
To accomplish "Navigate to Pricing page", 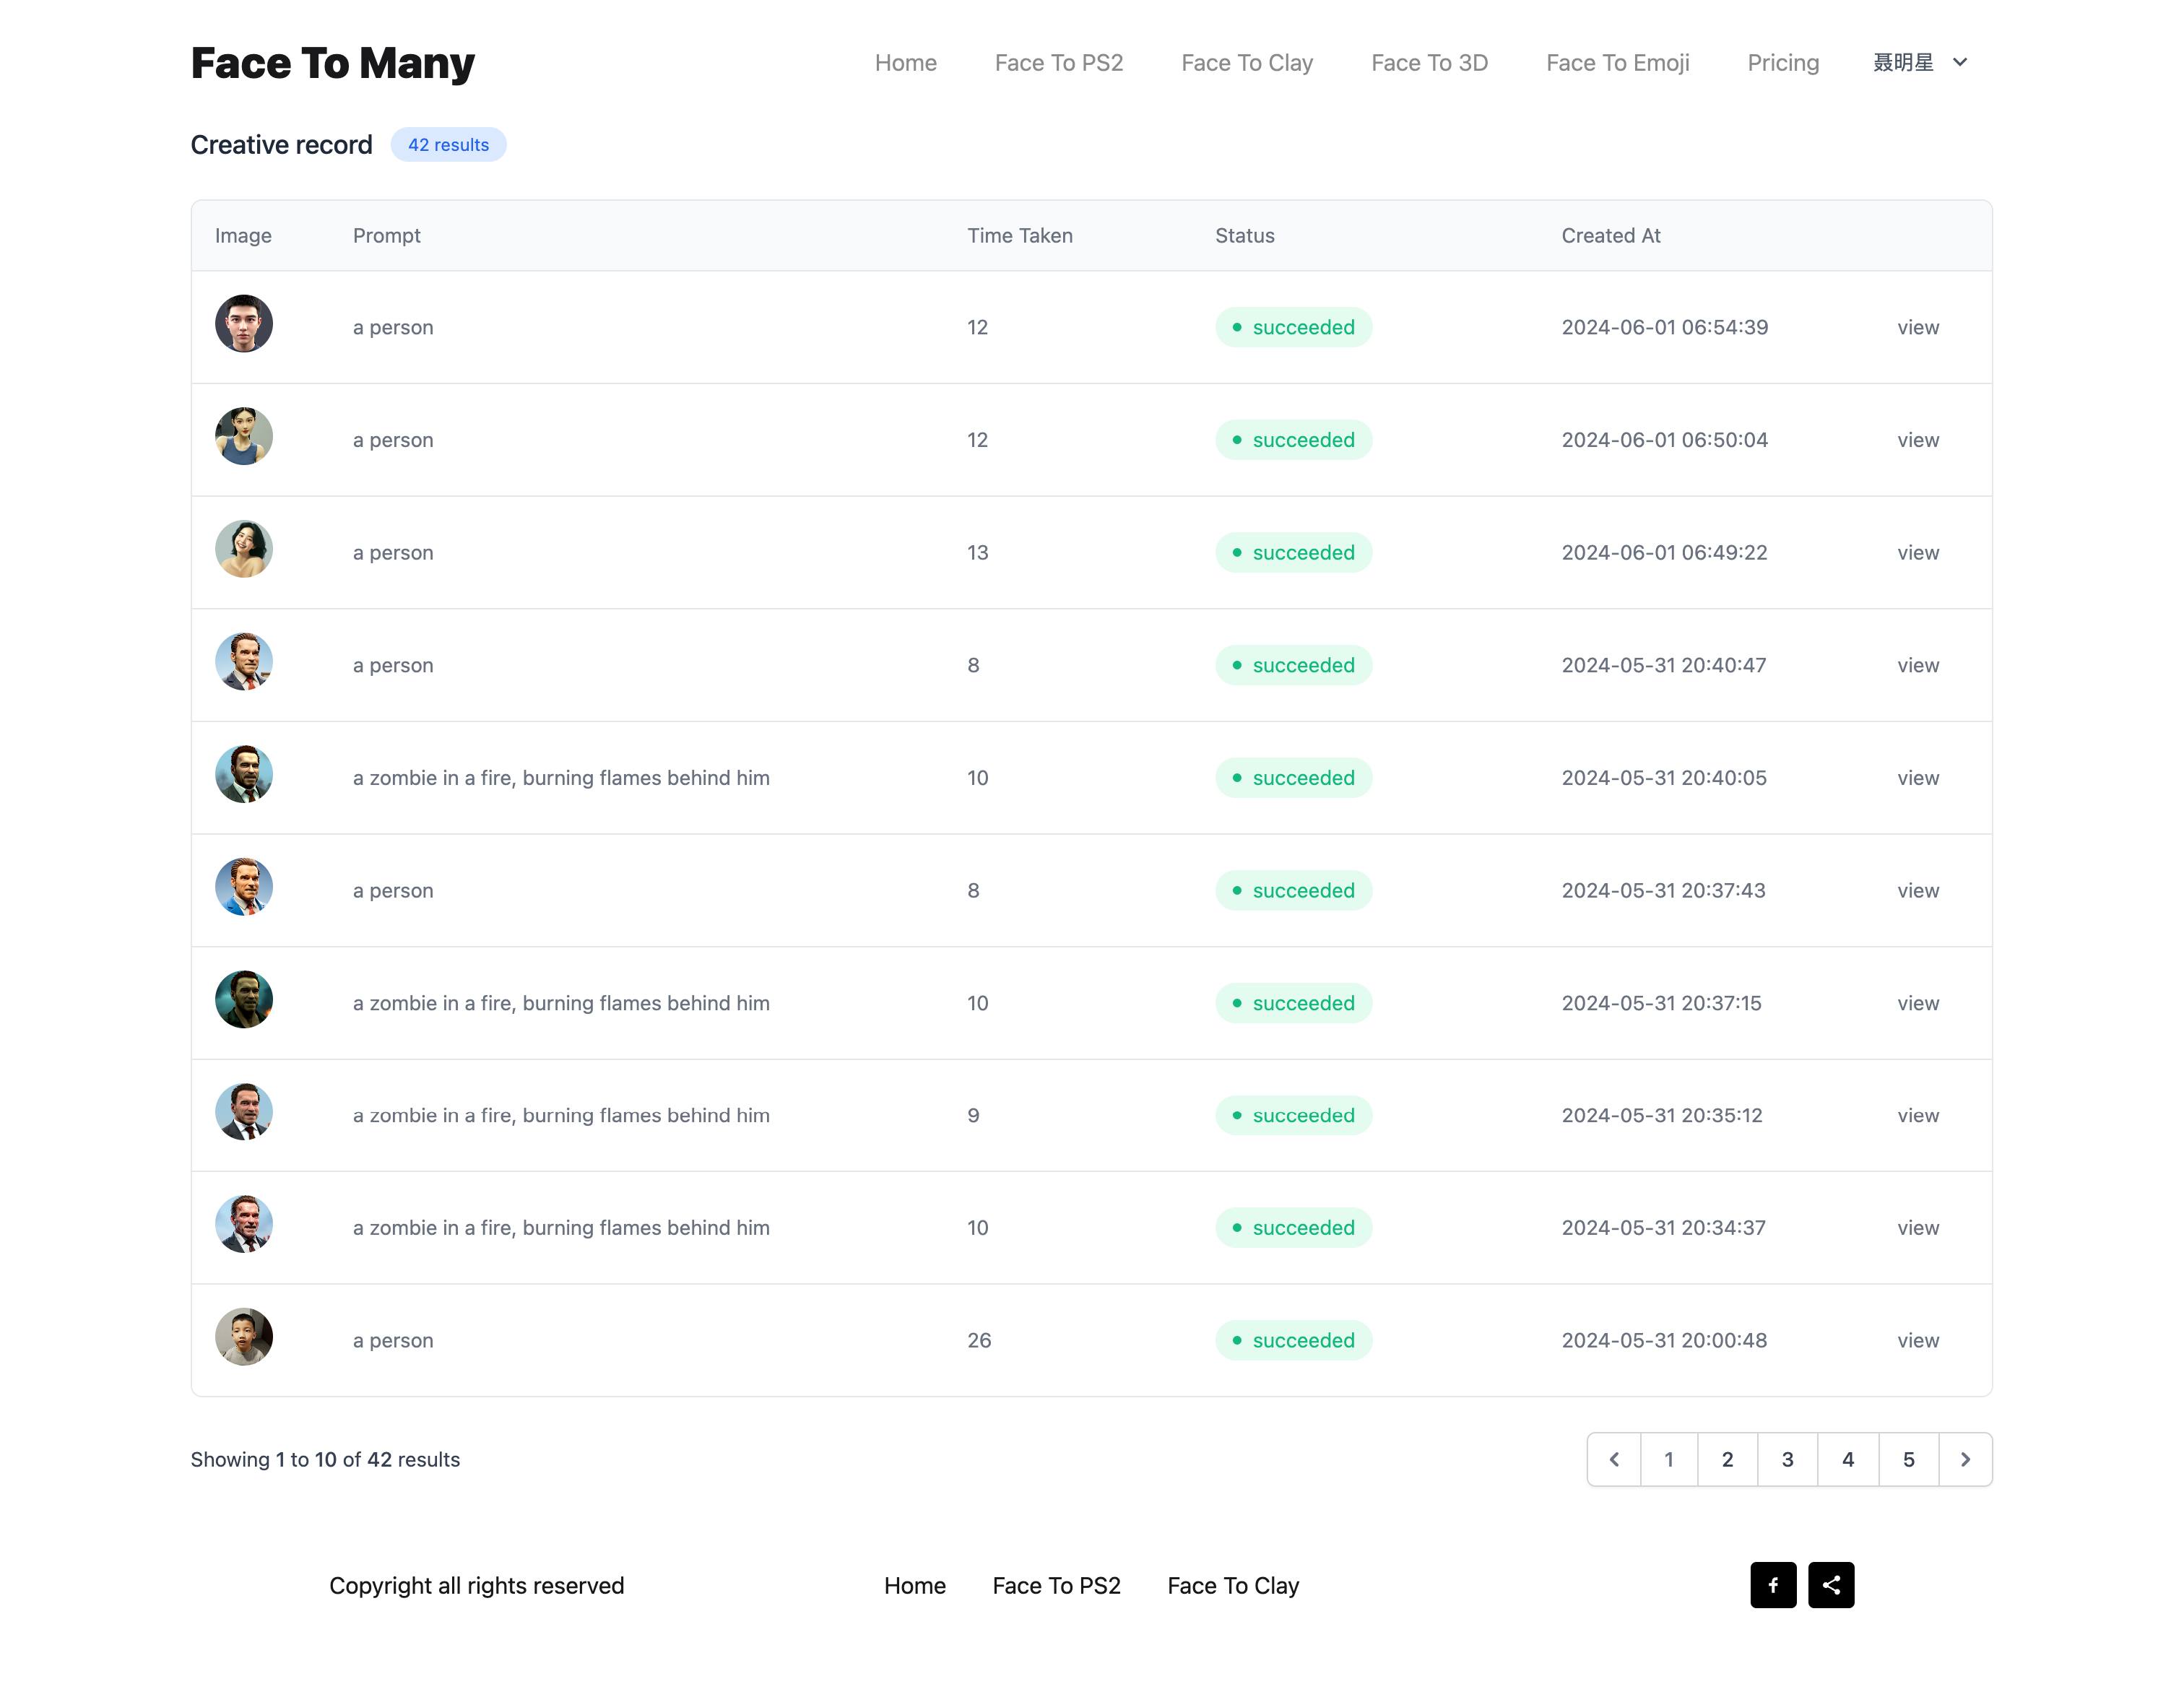I will (1782, 63).
